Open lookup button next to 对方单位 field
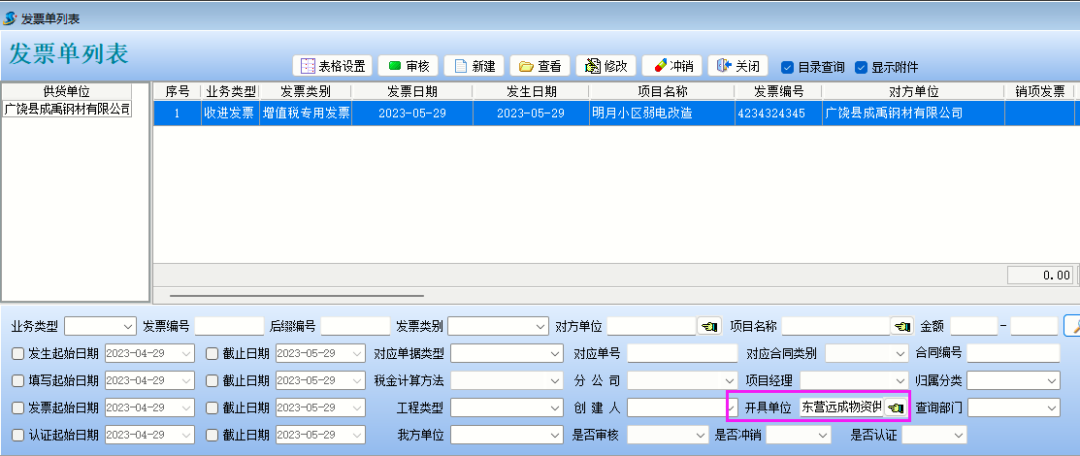Screen dimensions: 1080x456 tap(709, 326)
